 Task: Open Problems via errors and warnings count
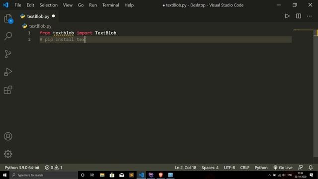click(54, 168)
